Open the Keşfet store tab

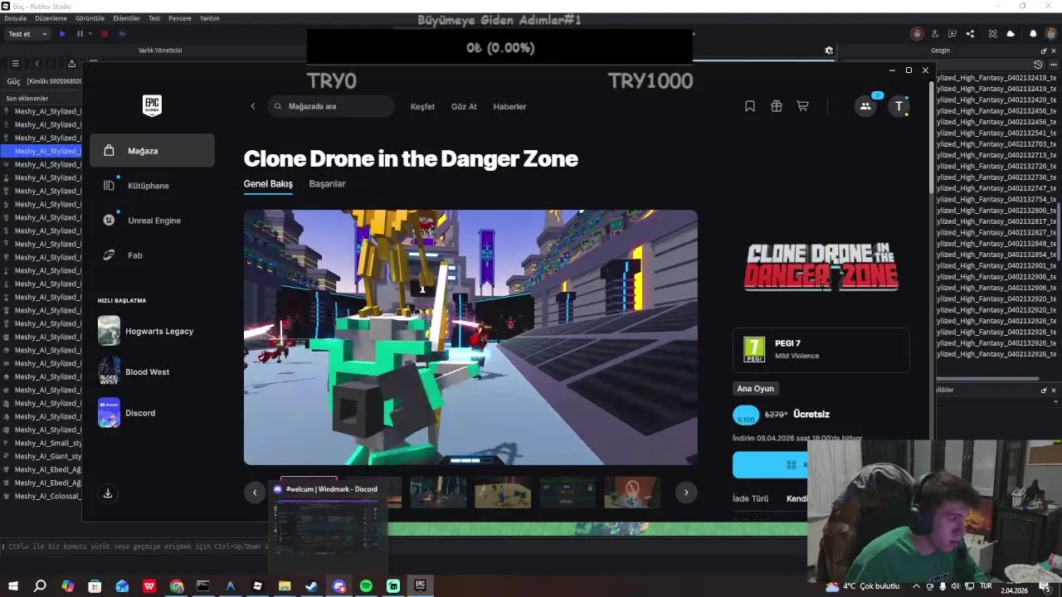pos(422,106)
